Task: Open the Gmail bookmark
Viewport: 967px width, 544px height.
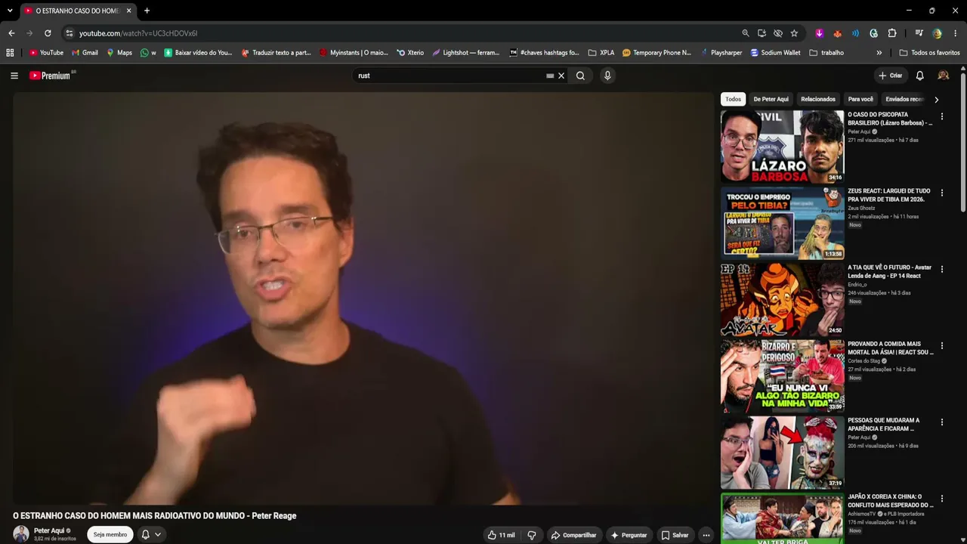Action: pos(85,53)
